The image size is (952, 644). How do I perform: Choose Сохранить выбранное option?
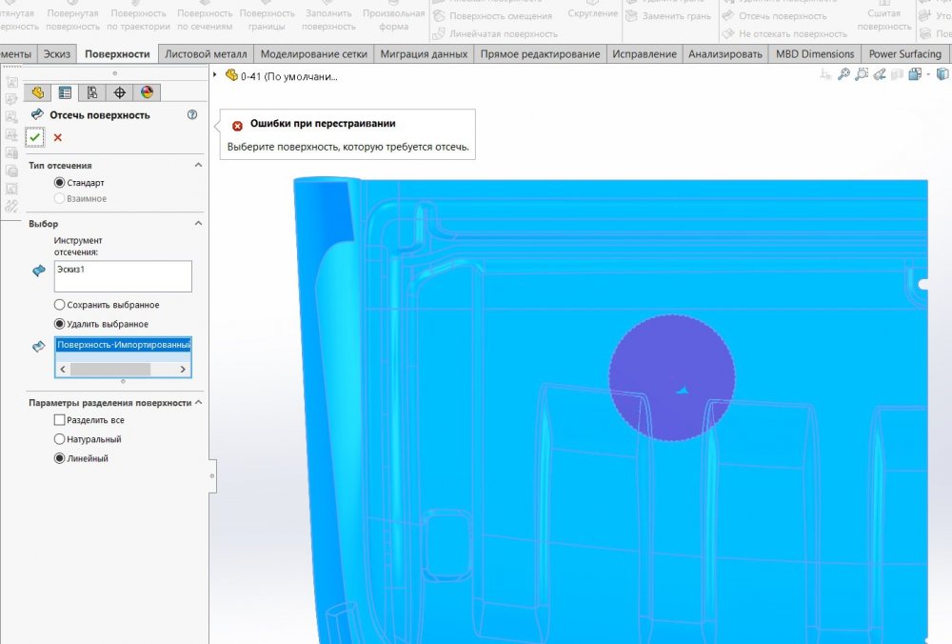click(x=59, y=305)
